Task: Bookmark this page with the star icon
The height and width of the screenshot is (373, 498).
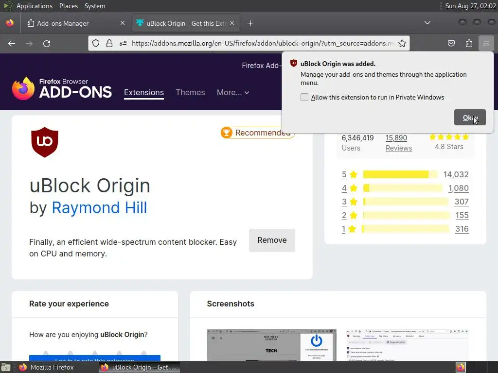Action: (x=402, y=43)
